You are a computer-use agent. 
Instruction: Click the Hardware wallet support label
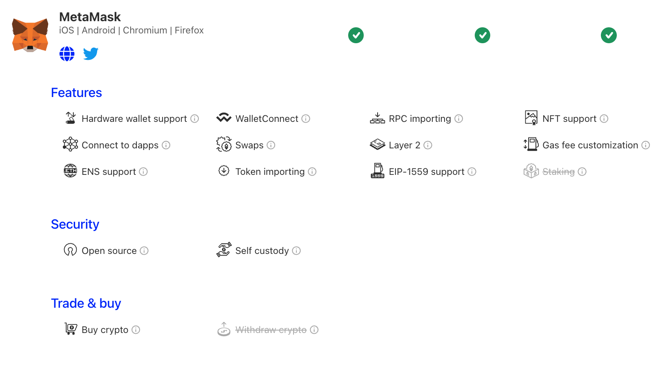[x=134, y=119]
